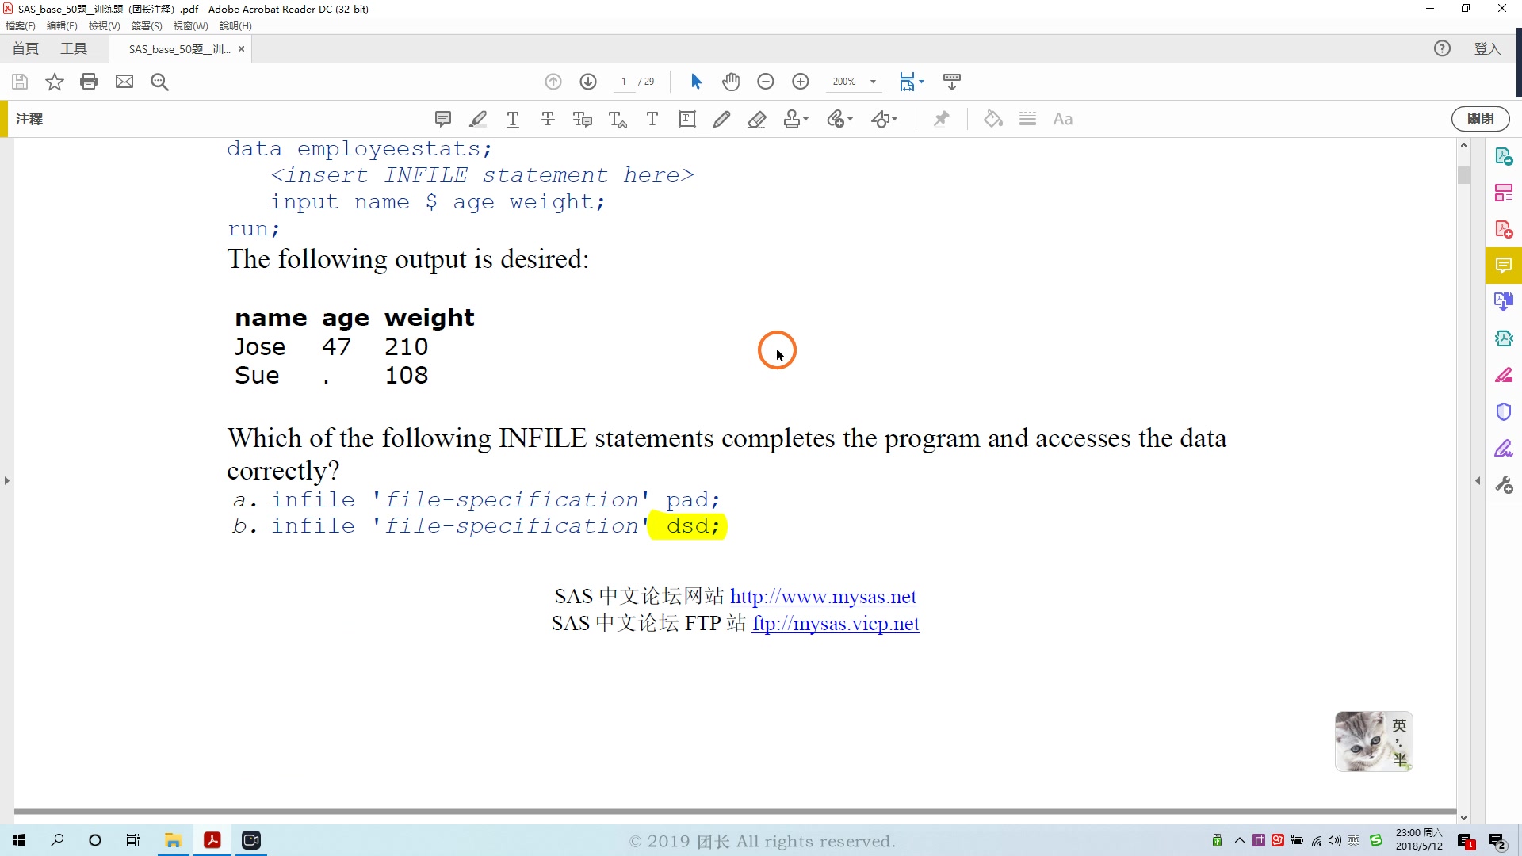The height and width of the screenshot is (856, 1522).
Task: Open Organize Pages tool in right pane
Action: pyautogui.click(x=1504, y=193)
